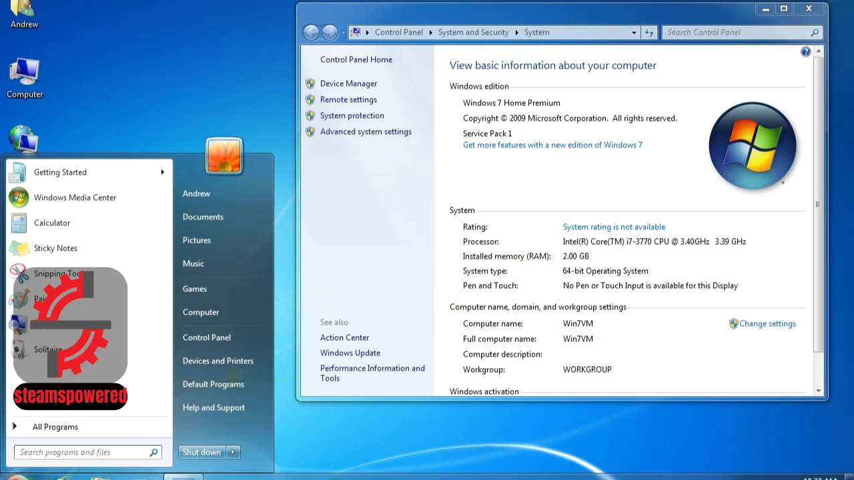Screen dimensions: 854x480
Task: Open the Shut down options arrow
Action: click(233, 452)
